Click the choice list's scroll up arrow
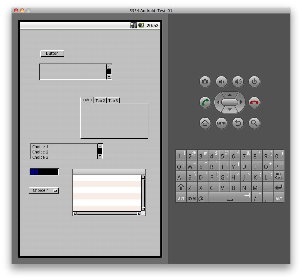 (x=100, y=146)
